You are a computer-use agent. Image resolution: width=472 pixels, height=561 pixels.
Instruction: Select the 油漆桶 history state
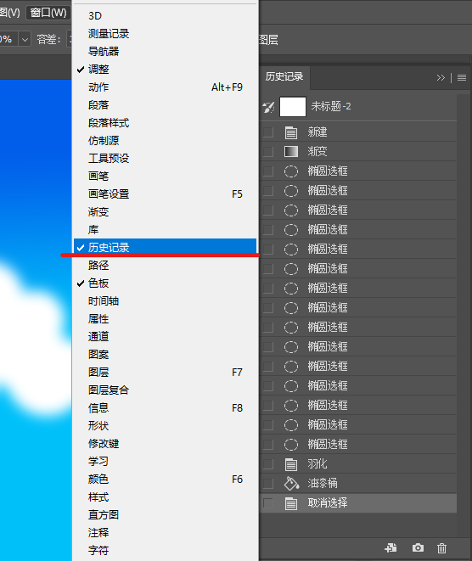tap(358, 484)
